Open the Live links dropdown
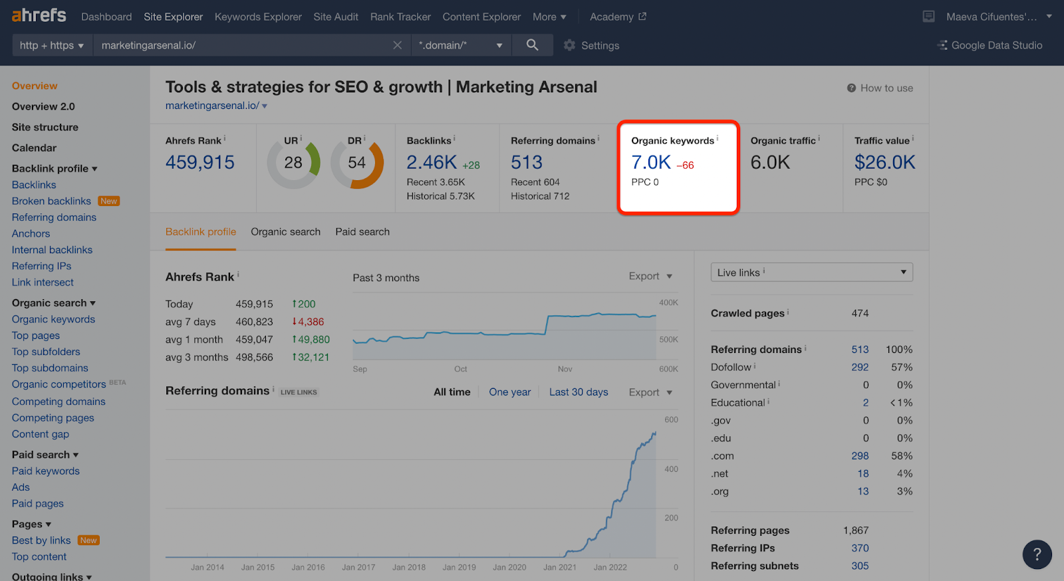The width and height of the screenshot is (1064, 581). click(x=811, y=273)
